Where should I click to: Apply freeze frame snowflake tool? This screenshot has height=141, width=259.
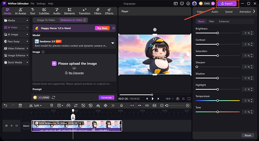pyautogui.click(x=105, y=106)
